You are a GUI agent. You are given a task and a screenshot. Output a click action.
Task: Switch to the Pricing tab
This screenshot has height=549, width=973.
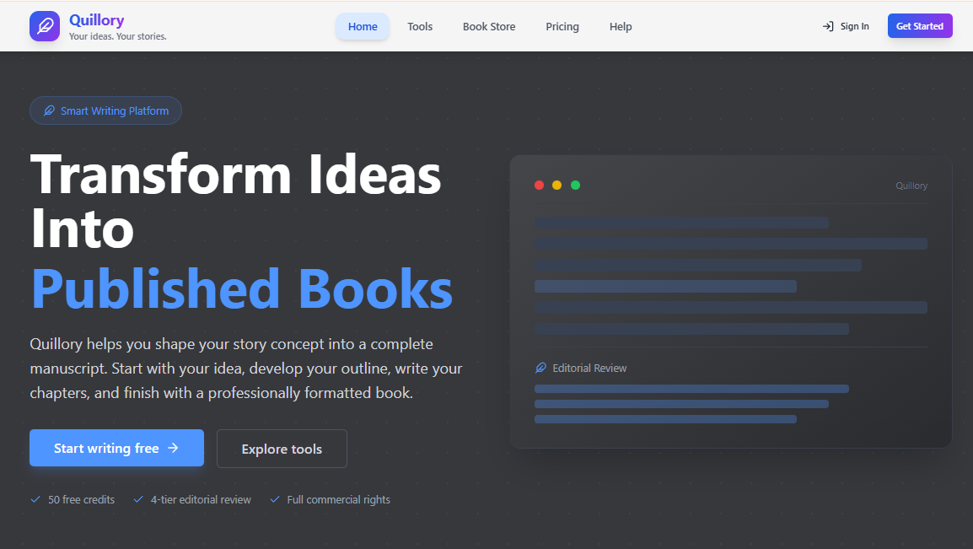562,26
